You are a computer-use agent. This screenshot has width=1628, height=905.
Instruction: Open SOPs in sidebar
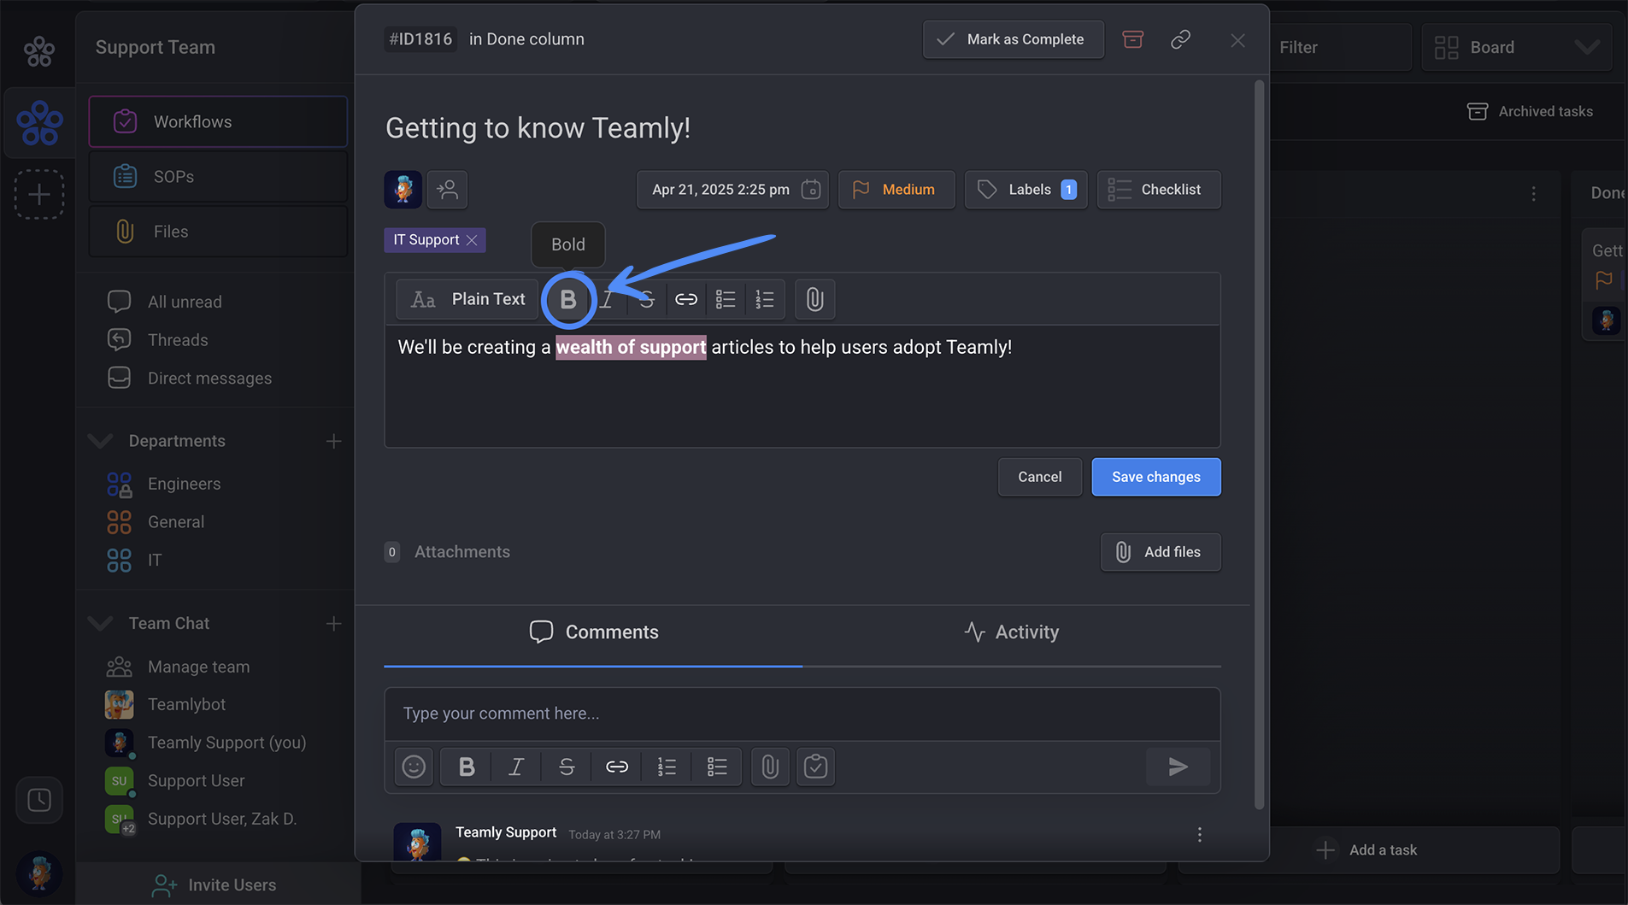218,177
